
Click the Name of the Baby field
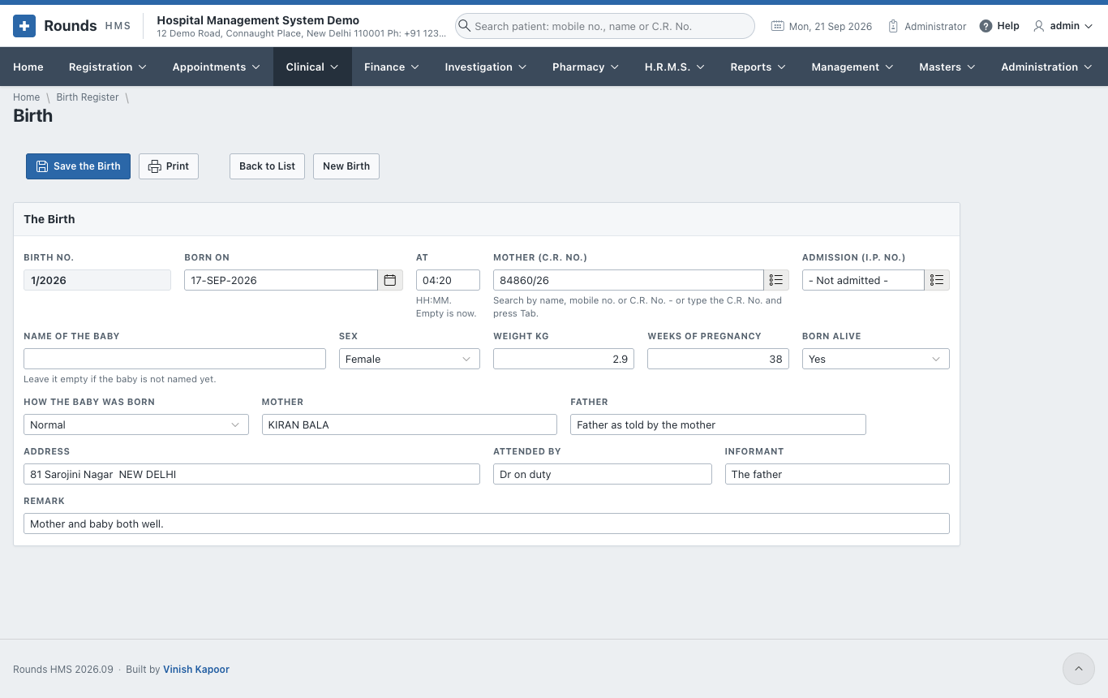pyautogui.click(x=174, y=359)
